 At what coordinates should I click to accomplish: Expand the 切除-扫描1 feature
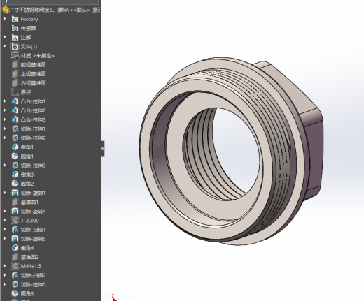[x=5, y=229]
